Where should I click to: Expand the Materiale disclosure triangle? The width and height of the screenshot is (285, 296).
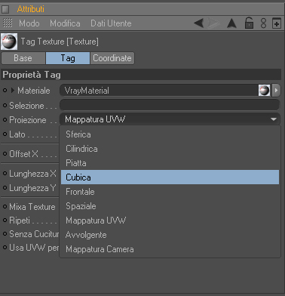tap(13, 91)
